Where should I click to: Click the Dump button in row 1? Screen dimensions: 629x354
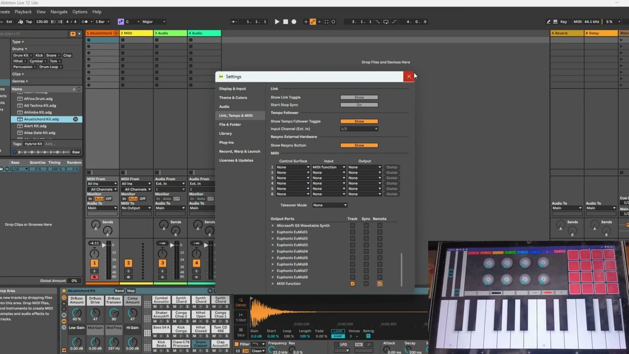point(392,167)
